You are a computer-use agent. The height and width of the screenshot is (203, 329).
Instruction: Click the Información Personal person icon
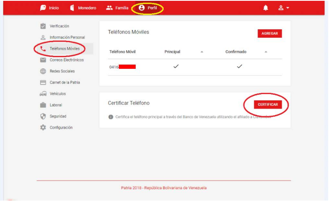click(43, 38)
